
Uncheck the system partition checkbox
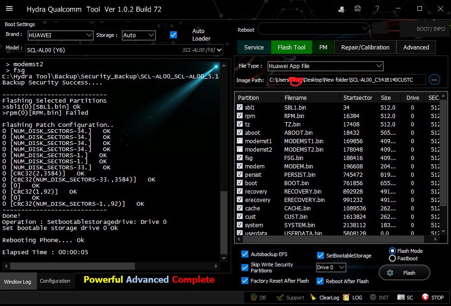point(240,225)
